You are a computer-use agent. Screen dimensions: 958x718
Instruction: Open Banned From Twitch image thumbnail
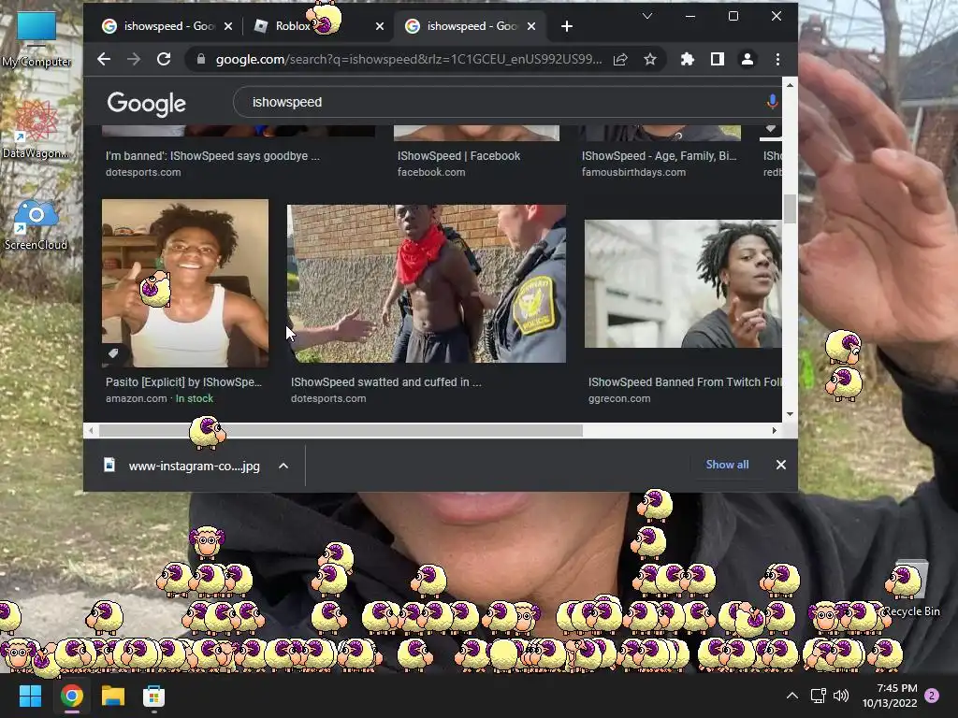[683, 284]
